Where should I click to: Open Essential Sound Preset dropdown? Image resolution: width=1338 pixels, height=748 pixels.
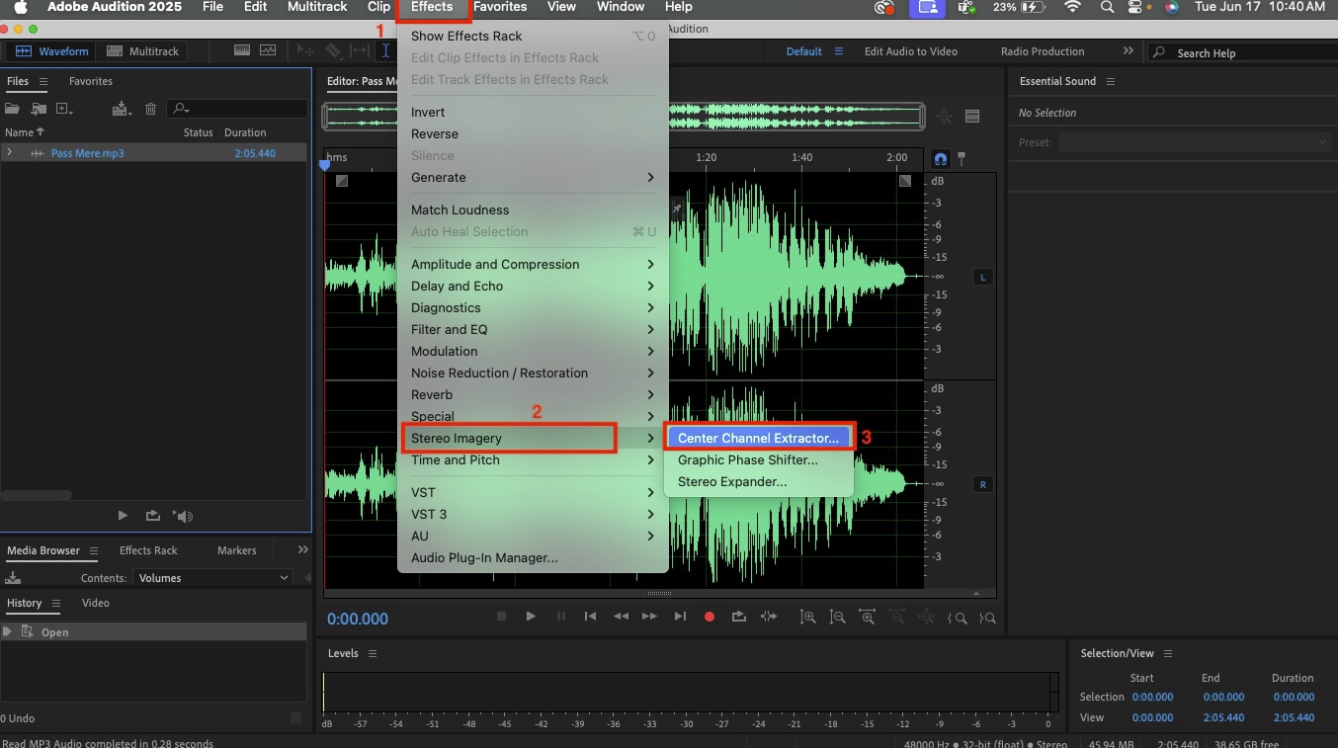[x=1195, y=142]
